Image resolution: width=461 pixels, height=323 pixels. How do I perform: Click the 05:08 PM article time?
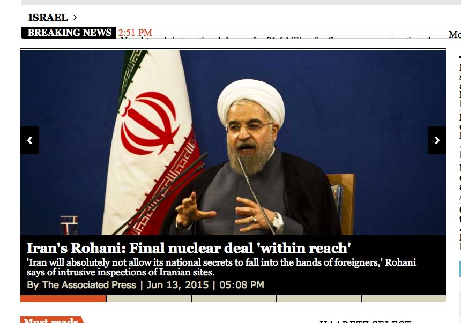point(242,285)
